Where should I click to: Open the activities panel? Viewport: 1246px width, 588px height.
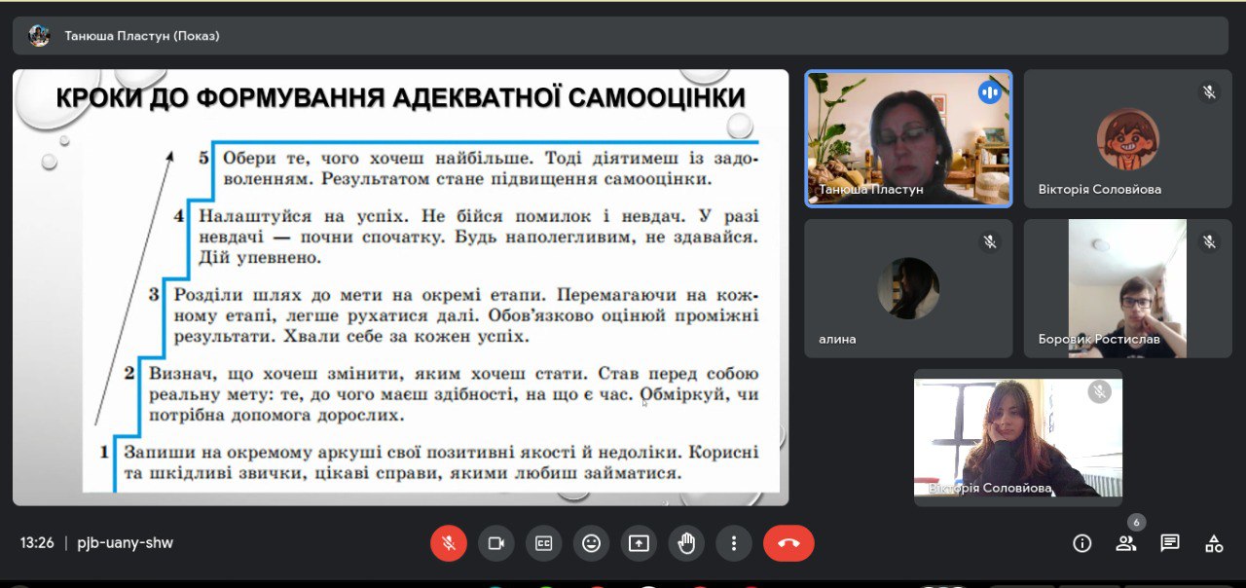coord(1214,543)
